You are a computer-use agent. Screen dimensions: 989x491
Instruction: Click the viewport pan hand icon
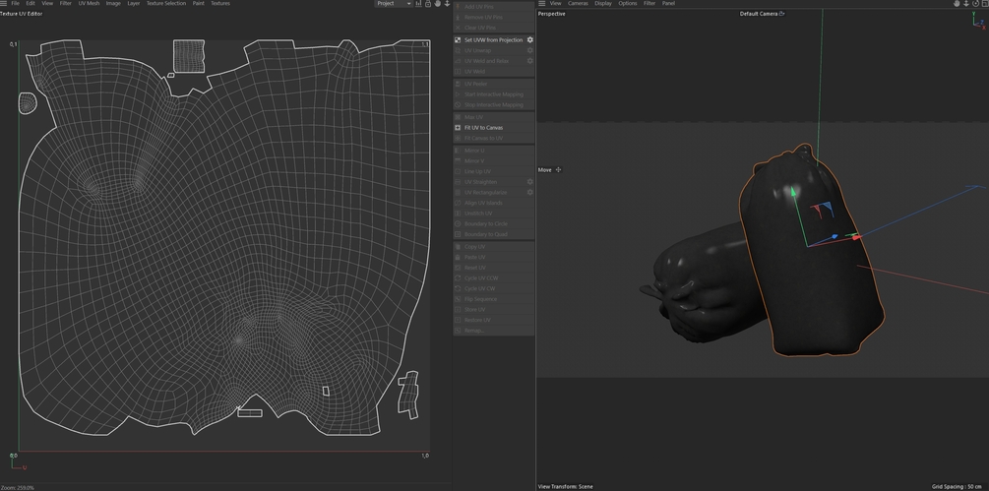coord(957,3)
